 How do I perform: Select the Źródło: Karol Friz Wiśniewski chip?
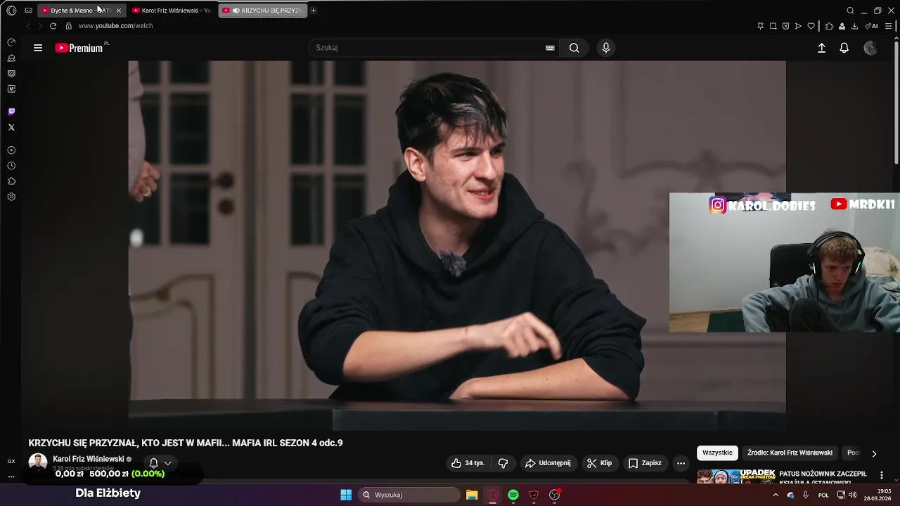point(790,453)
